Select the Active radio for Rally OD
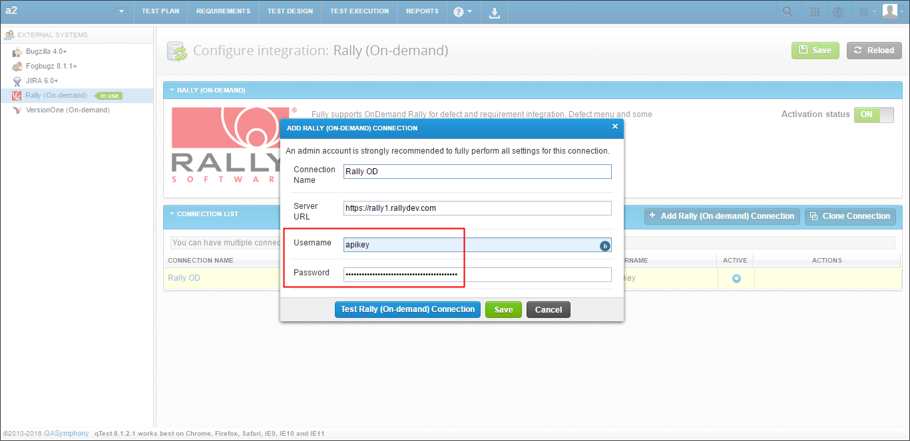Image resolution: width=910 pixels, height=441 pixels. click(x=736, y=278)
